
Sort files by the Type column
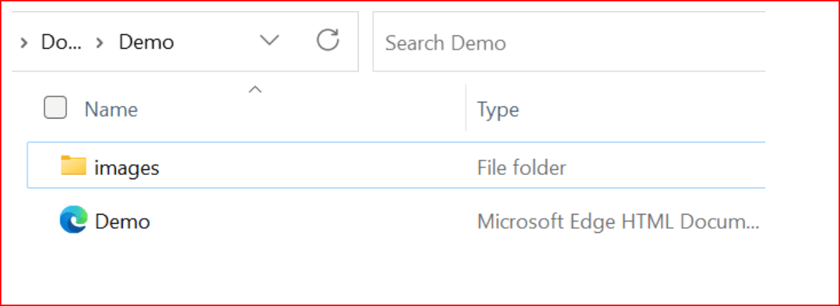[497, 109]
